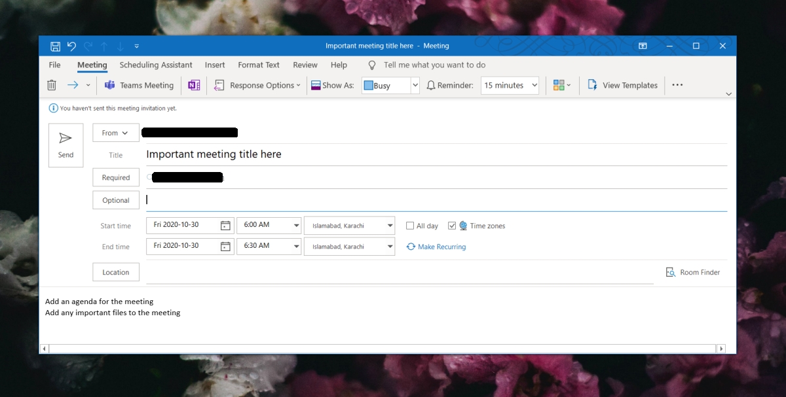
Task: Click the Location button
Action: tap(116, 272)
